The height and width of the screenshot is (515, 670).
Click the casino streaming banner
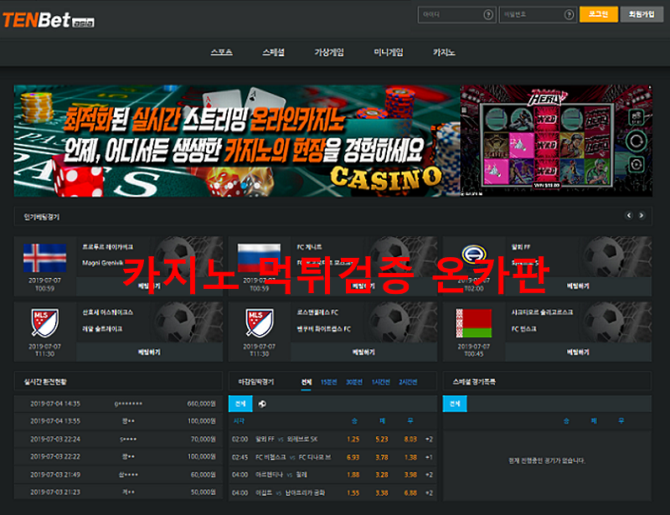[x=237, y=141]
